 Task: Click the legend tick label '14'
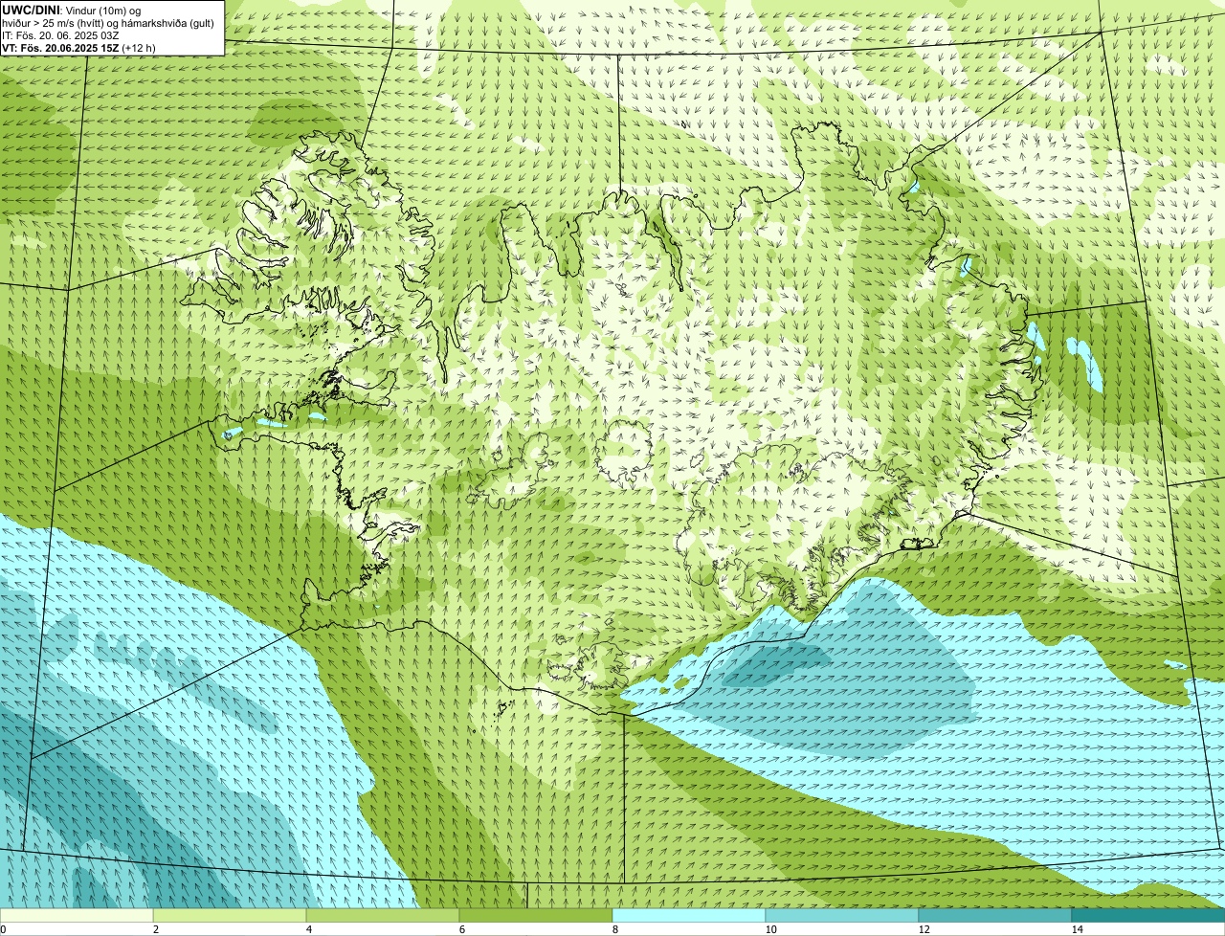tap(1077, 929)
